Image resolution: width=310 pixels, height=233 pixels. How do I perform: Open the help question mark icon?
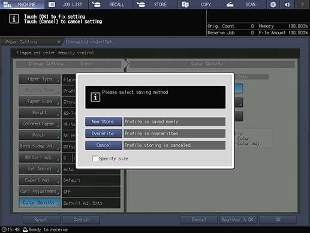pos(302,4)
